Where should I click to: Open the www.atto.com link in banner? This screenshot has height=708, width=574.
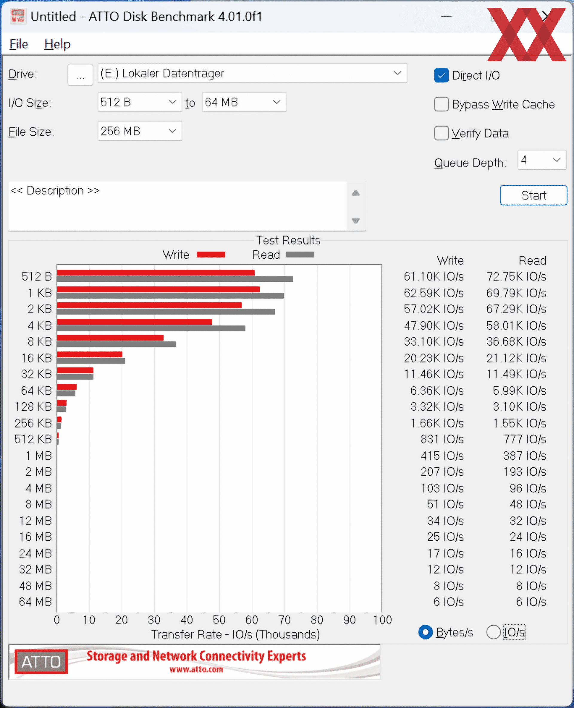click(x=196, y=670)
